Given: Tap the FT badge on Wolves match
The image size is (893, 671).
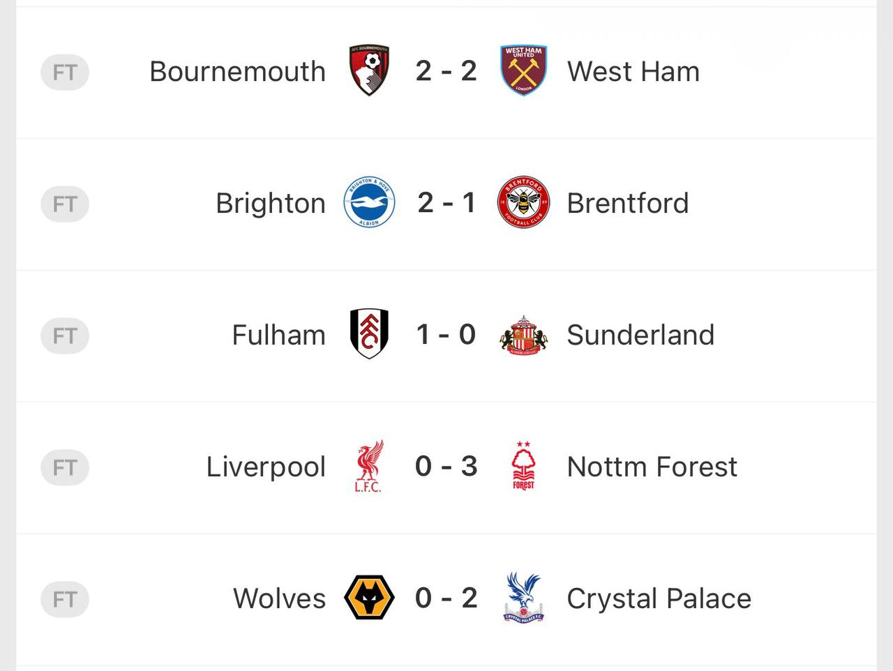Looking at the screenshot, I should 65,599.
